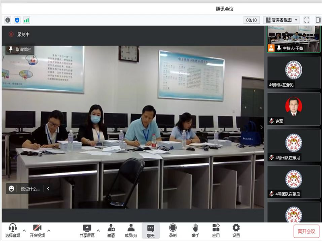This screenshot has height=241, width=322.
Task: Collapse the participant sidebar arrow
Action: click(261, 127)
